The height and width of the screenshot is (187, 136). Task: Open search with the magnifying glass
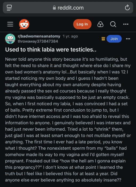coord(113,24)
